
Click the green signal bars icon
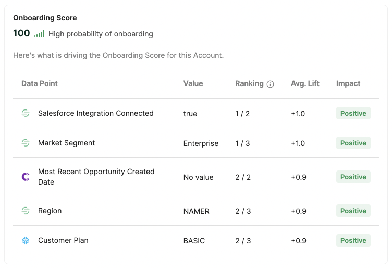point(40,33)
